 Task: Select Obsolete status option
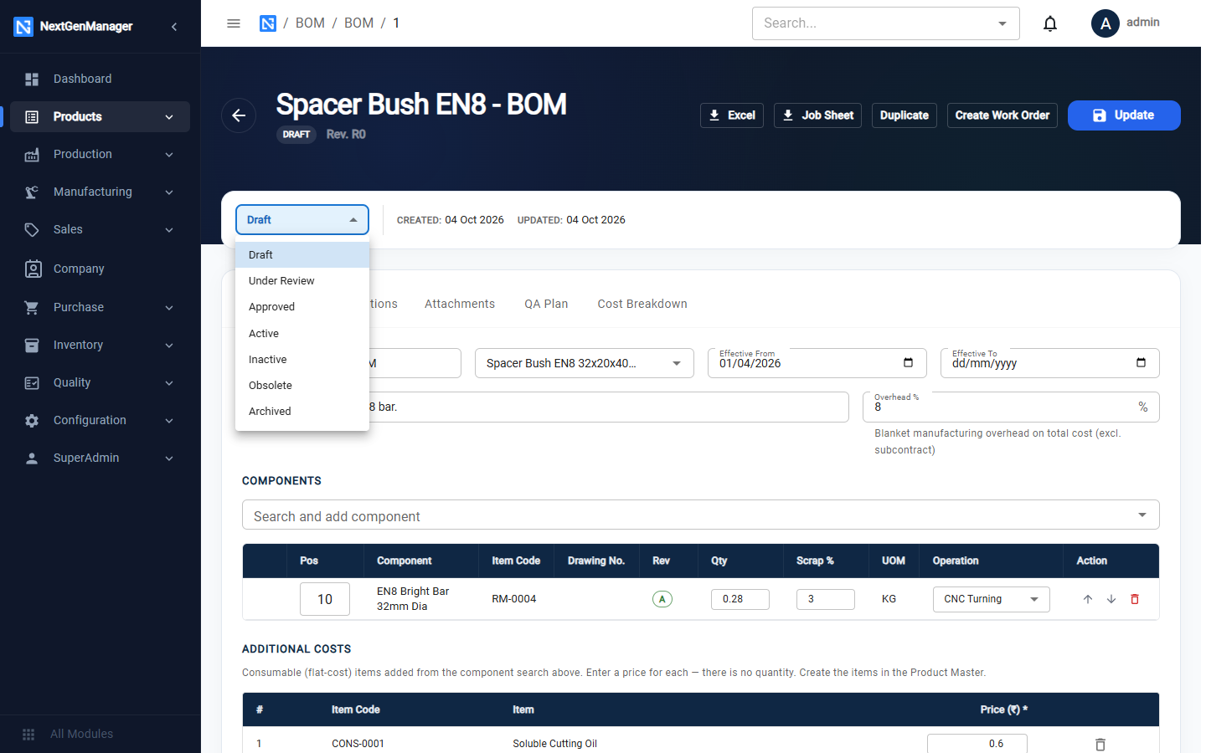[x=302, y=386]
